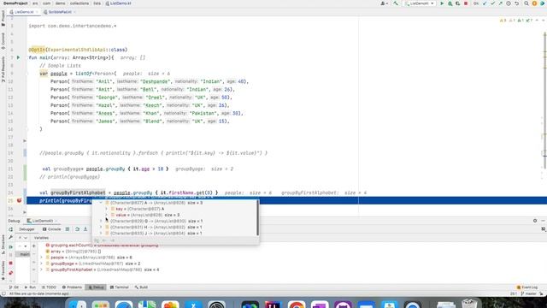This screenshot has width=547, height=308.
Task: Click the Step Over icon in debugger toolbar
Action: pos(78,229)
